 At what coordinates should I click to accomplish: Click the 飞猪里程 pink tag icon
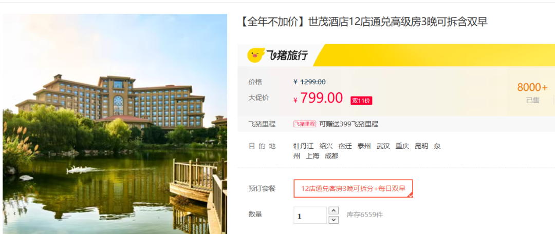click(x=304, y=124)
